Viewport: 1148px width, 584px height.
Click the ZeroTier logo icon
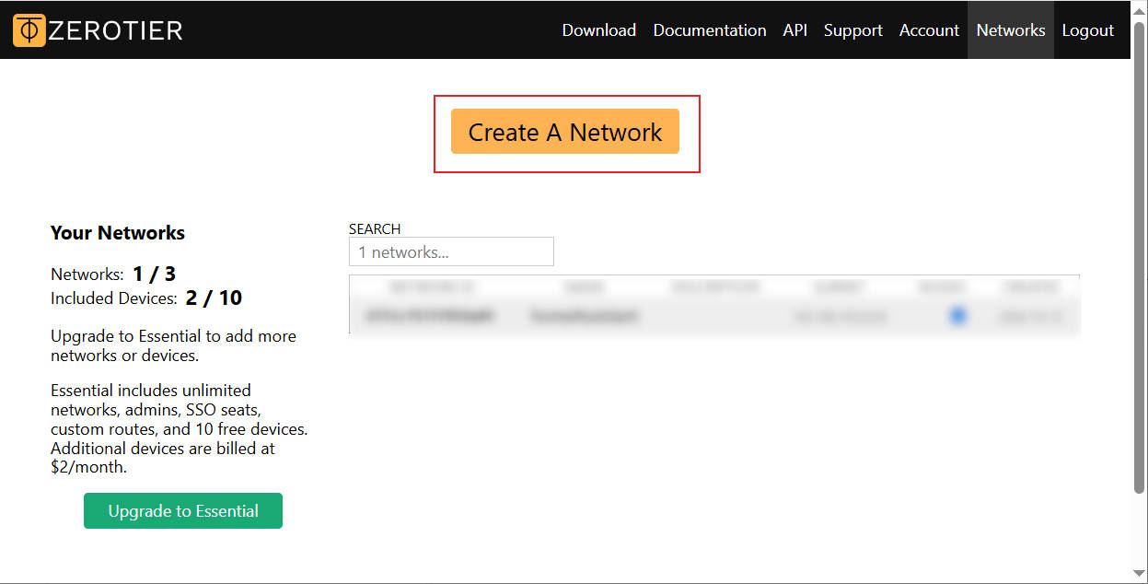[x=29, y=30]
